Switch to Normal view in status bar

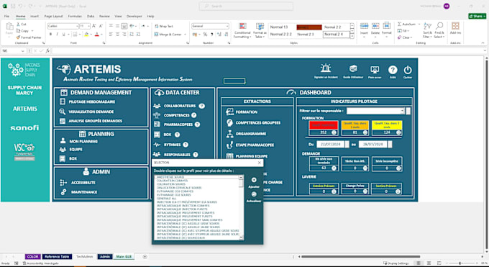click(x=419, y=263)
